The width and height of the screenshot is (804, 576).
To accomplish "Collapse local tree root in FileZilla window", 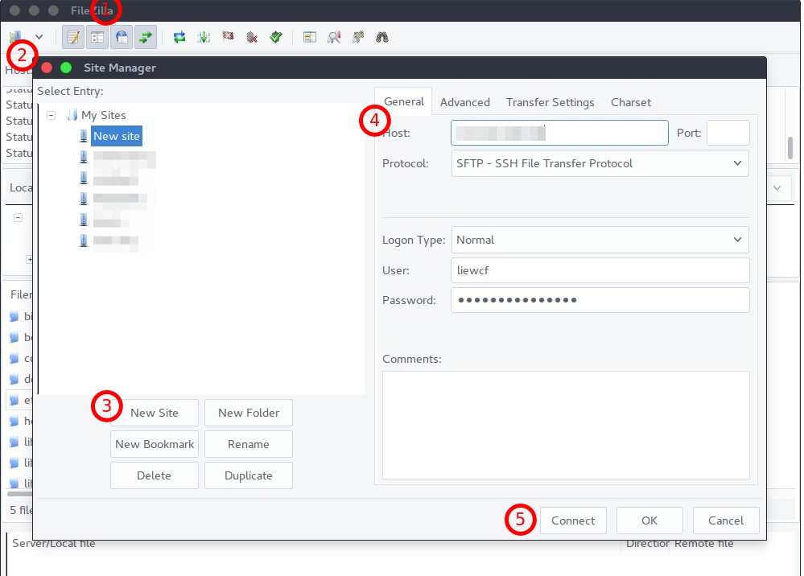I will pos(18,217).
